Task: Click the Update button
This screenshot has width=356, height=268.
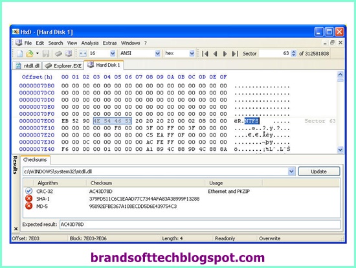Action: (318, 172)
